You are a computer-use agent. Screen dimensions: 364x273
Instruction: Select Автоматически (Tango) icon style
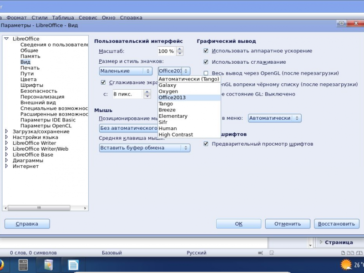point(189,79)
